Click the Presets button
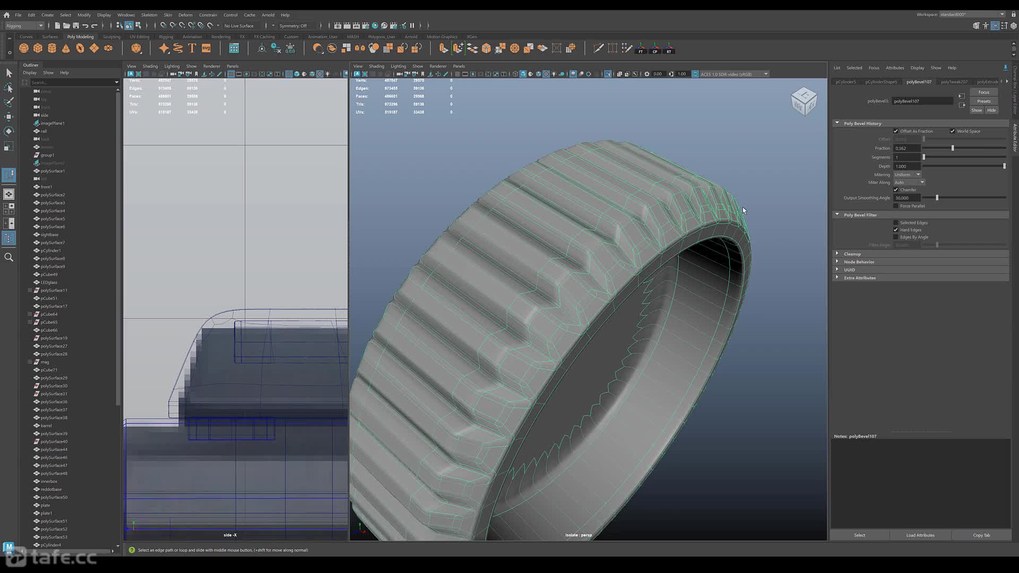The image size is (1019, 573). pos(983,101)
